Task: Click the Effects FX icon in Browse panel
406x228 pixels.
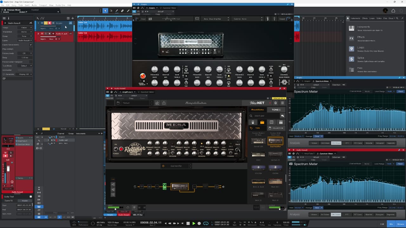Action: 351,38
